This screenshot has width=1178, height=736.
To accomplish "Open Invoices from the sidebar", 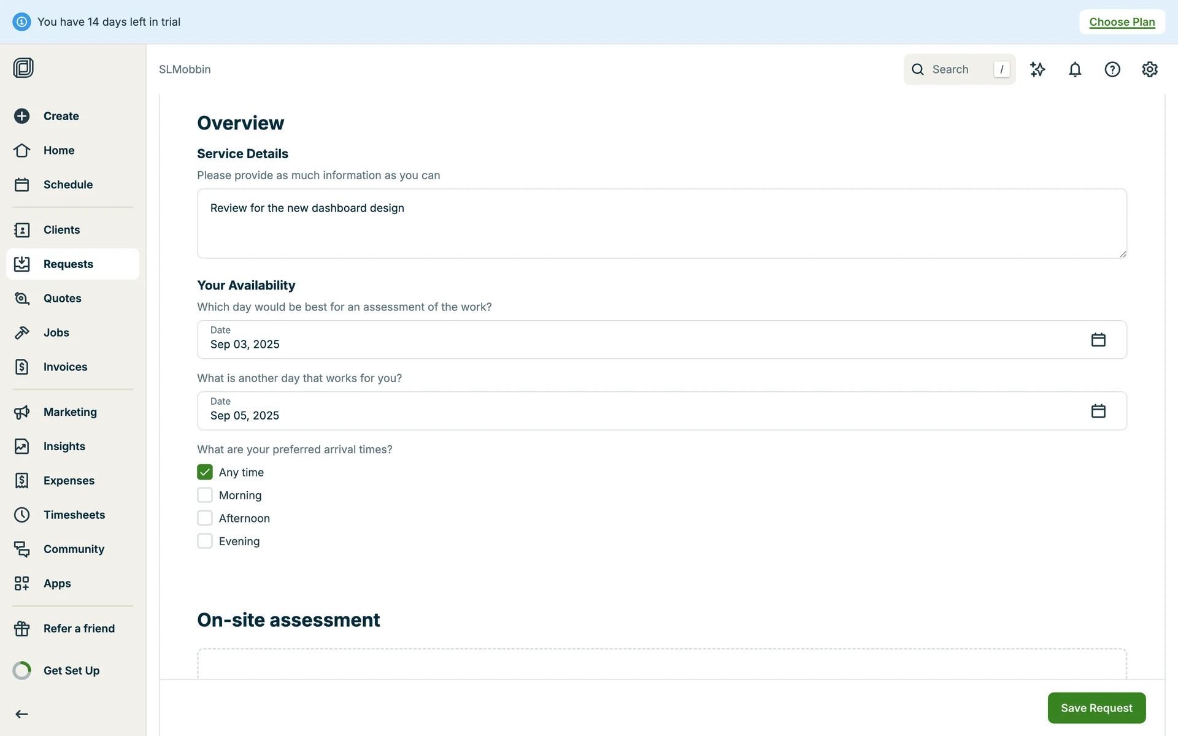I will (65, 367).
